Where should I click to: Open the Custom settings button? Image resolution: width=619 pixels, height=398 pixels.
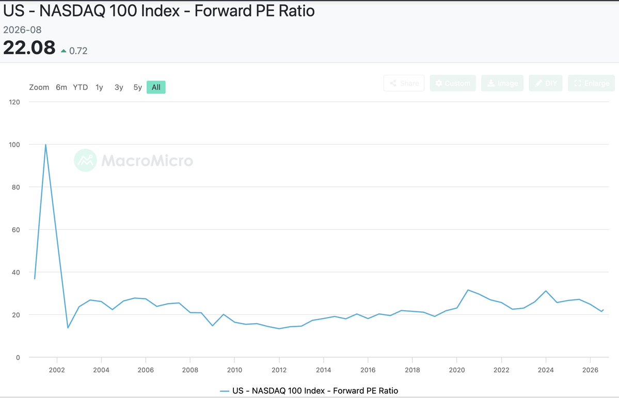[x=453, y=83]
